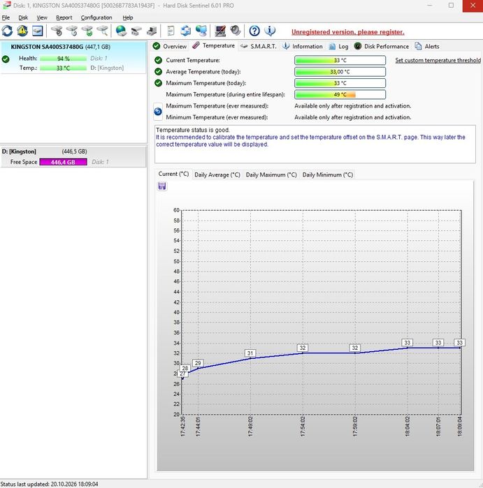Click the blue back-arrow icon beside Maximum Temperature
The height and width of the screenshot is (488, 483).
coord(158,112)
